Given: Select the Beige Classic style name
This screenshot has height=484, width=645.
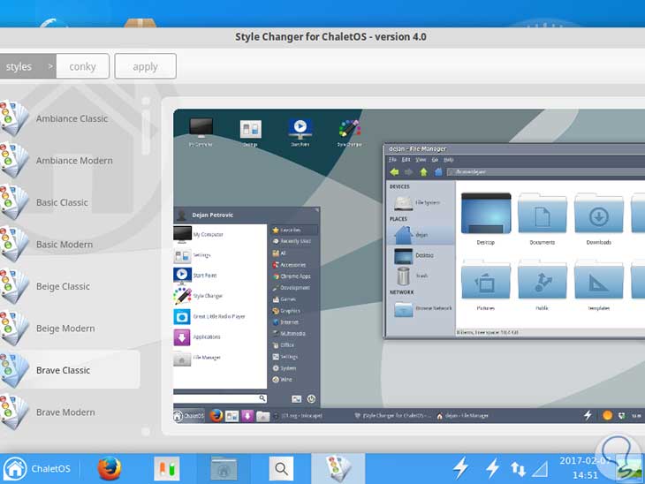Looking at the screenshot, I should click(x=63, y=287).
